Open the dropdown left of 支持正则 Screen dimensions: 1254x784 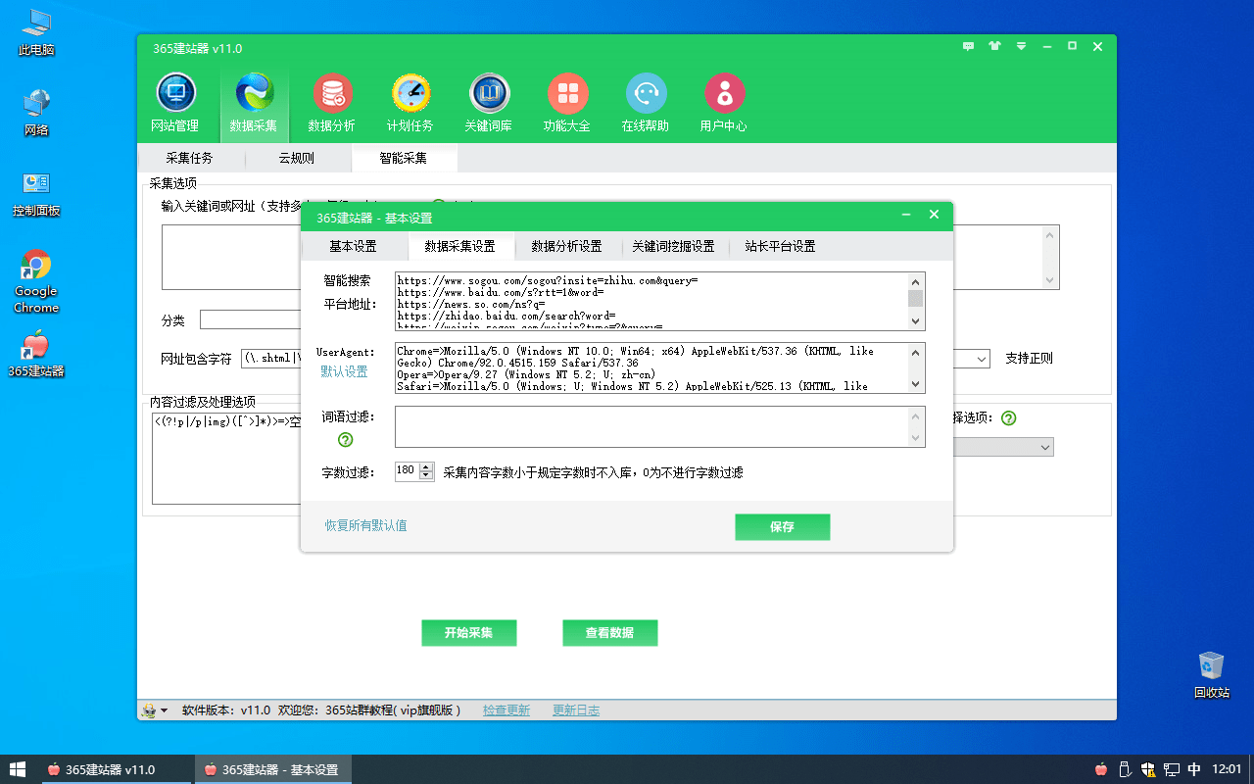(x=983, y=360)
